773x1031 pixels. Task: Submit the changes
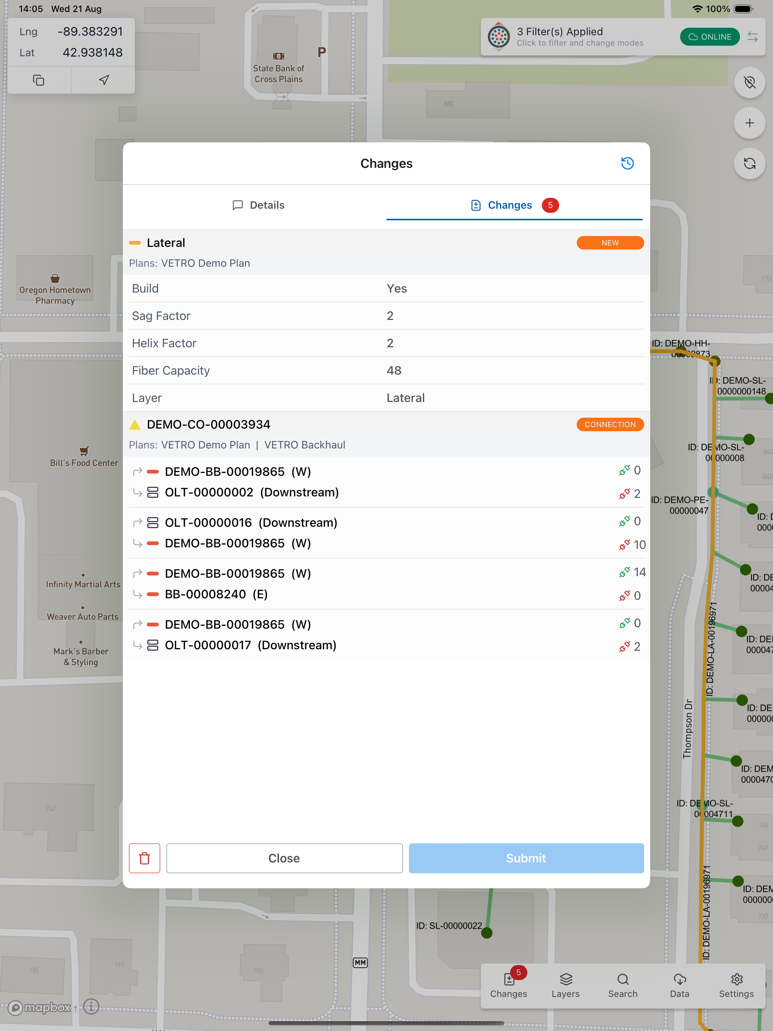click(526, 858)
